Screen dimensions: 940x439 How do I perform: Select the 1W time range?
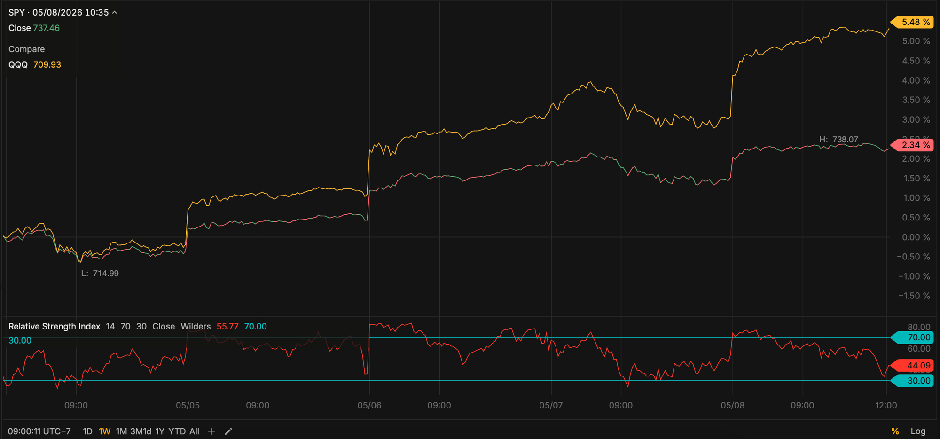pyautogui.click(x=104, y=431)
